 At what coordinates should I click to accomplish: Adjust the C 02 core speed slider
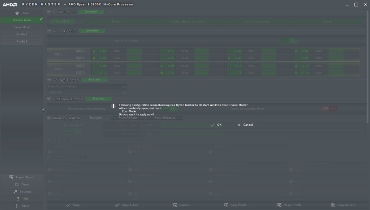pos(209,51)
